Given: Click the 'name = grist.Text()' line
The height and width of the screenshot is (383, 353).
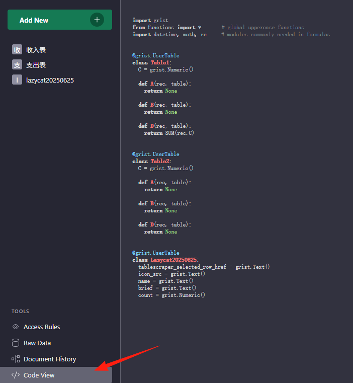Looking at the screenshot, I should pos(166,281).
